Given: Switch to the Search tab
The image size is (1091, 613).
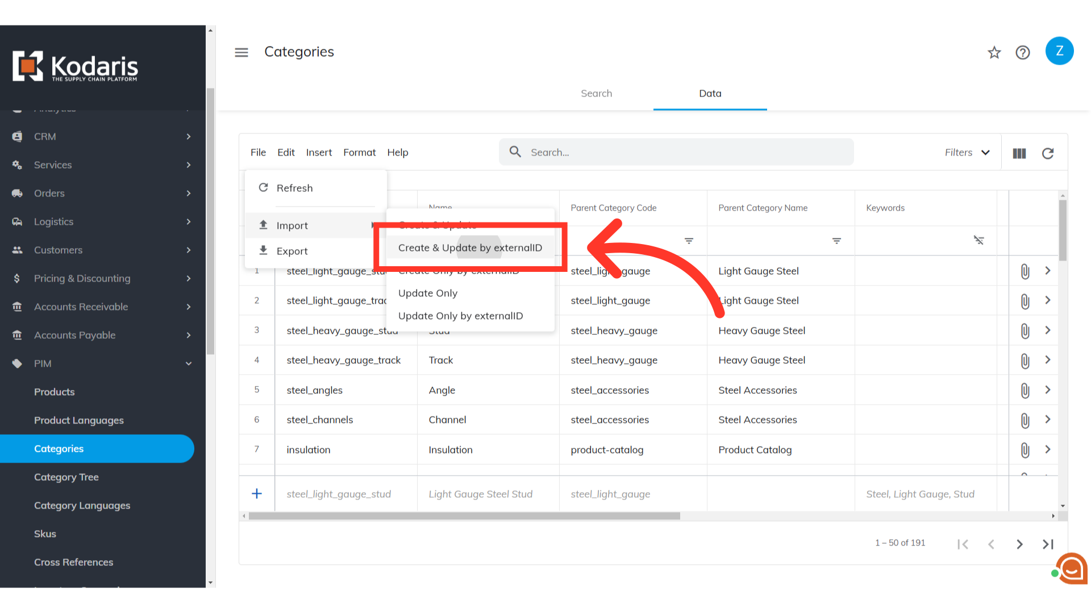Looking at the screenshot, I should click(596, 94).
